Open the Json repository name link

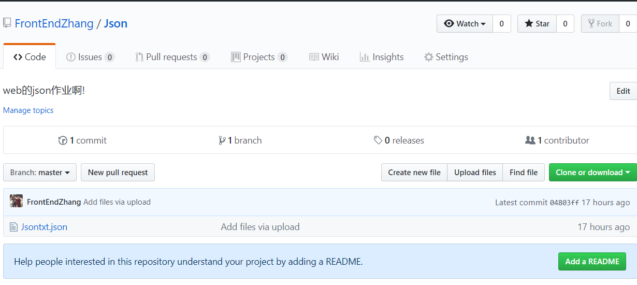(115, 23)
